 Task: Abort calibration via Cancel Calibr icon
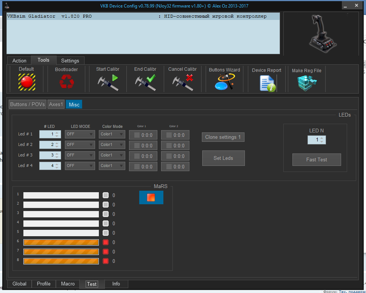click(x=183, y=82)
